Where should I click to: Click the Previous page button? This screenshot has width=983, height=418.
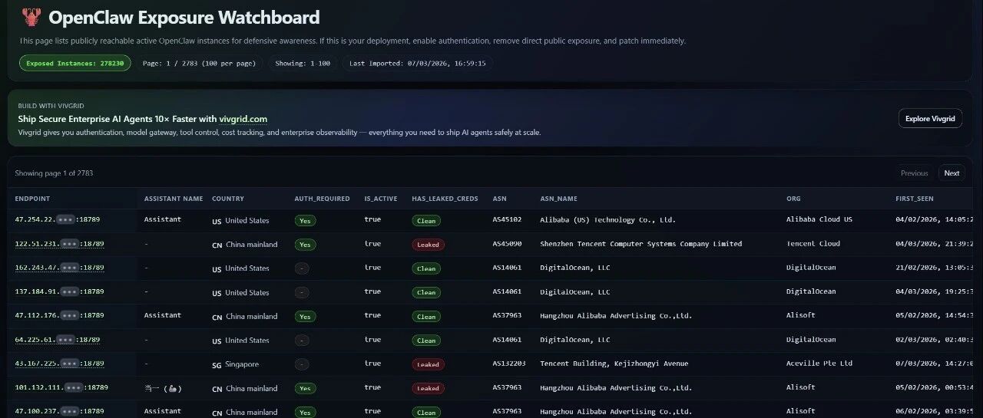coord(914,173)
